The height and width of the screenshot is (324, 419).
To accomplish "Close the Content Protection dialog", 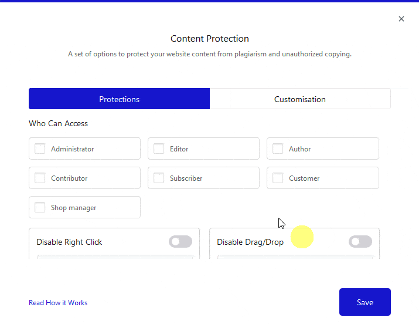I will pos(401,19).
